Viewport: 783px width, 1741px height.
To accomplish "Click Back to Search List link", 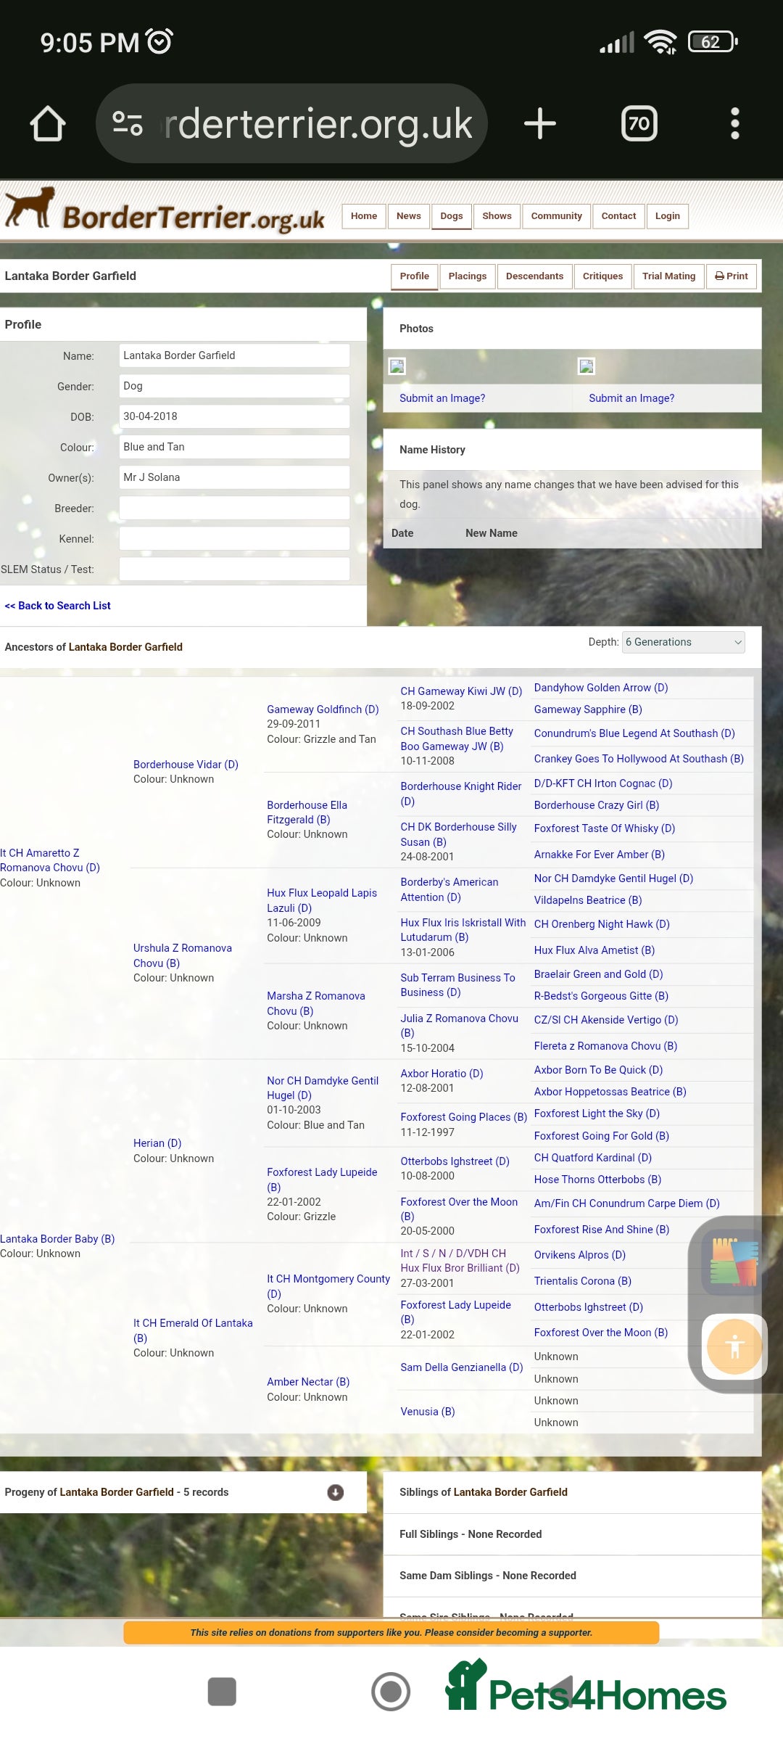I will (58, 606).
